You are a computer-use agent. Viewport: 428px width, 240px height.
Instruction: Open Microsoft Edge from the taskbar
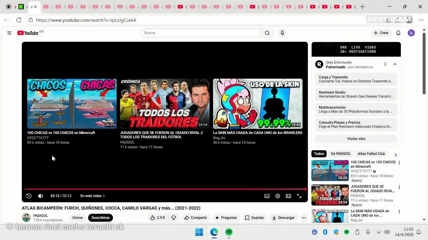(x=214, y=232)
